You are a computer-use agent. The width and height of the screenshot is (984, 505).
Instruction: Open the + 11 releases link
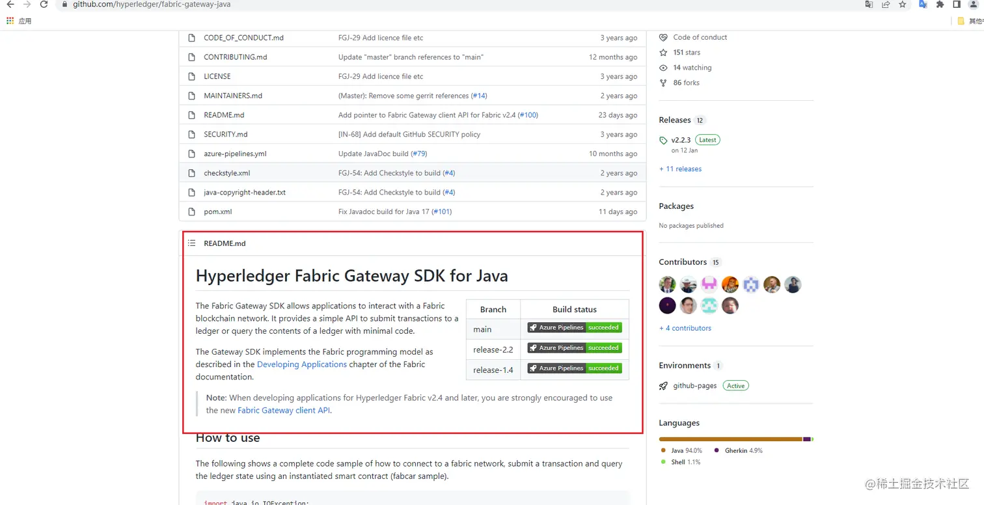tap(680, 169)
